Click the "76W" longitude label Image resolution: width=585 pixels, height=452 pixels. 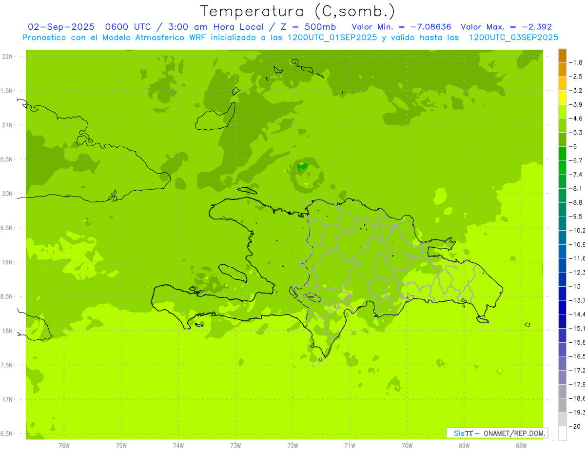pos(64,445)
